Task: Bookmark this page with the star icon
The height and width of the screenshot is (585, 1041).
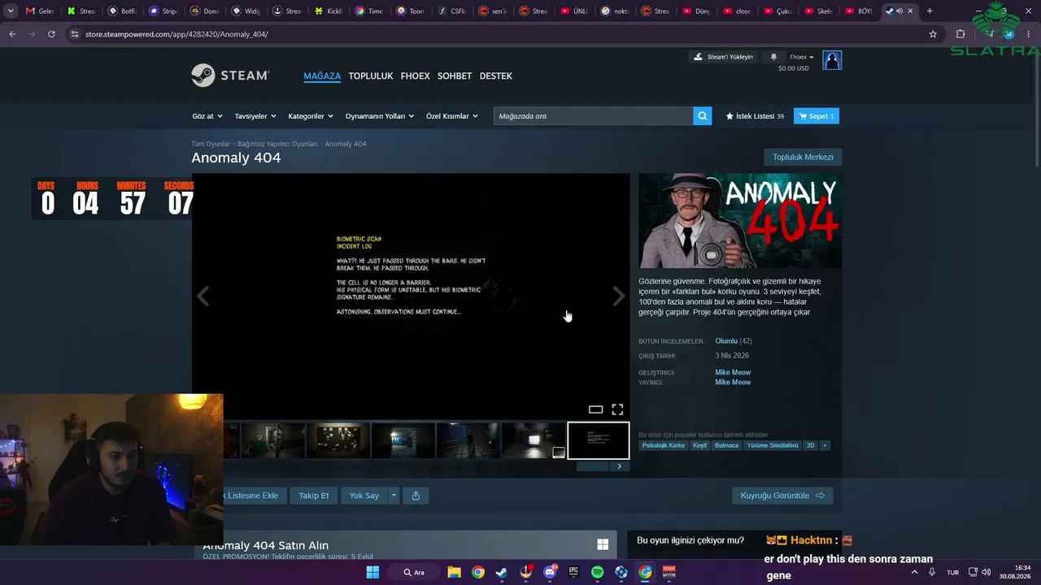Action: [933, 34]
